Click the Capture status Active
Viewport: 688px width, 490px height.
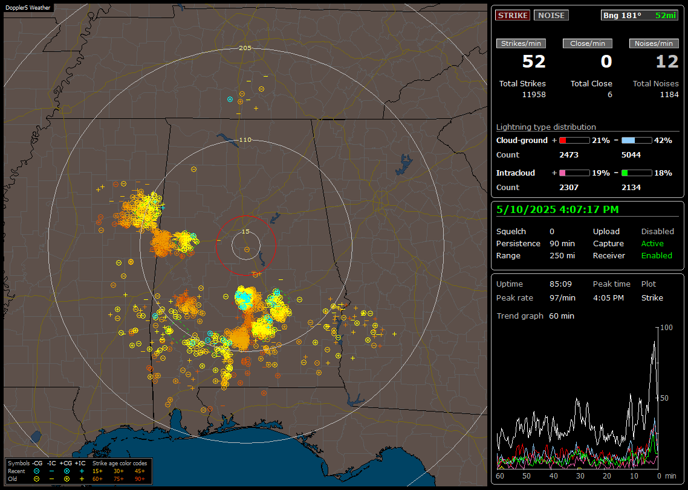(652, 243)
